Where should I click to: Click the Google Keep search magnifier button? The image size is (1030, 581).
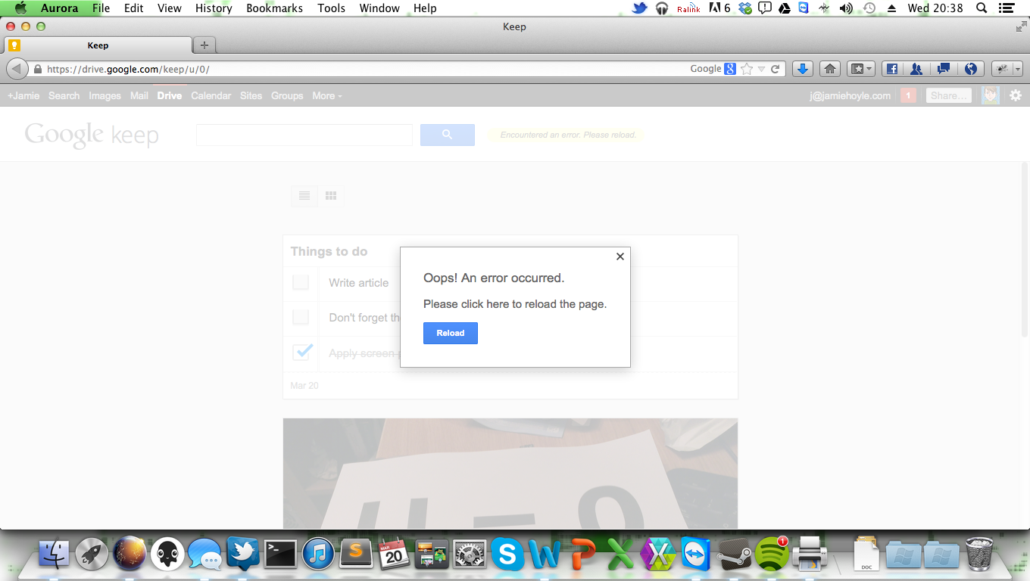[x=448, y=135]
